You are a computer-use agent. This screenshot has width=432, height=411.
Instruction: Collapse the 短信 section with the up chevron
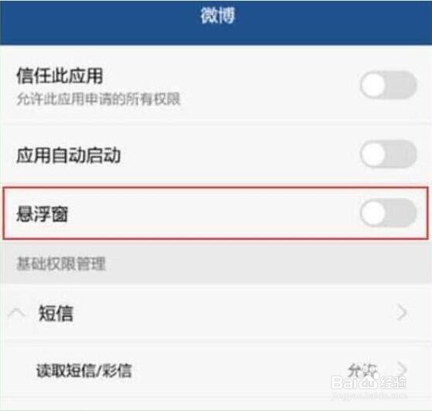16,313
